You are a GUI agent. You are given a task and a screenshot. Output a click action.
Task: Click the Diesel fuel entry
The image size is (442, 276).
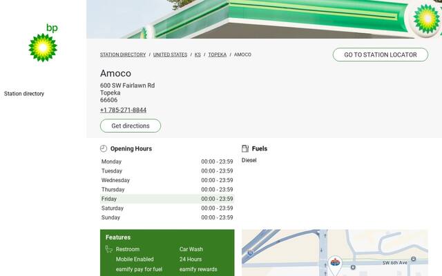click(x=249, y=160)
